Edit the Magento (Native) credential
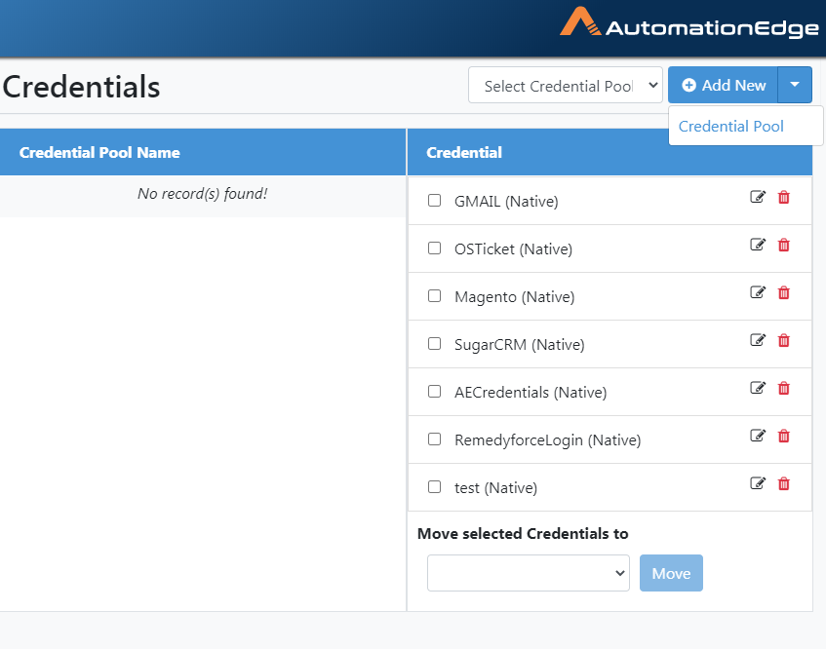The height and width of the screenshot is (649, 826). [x=758, y=292]
